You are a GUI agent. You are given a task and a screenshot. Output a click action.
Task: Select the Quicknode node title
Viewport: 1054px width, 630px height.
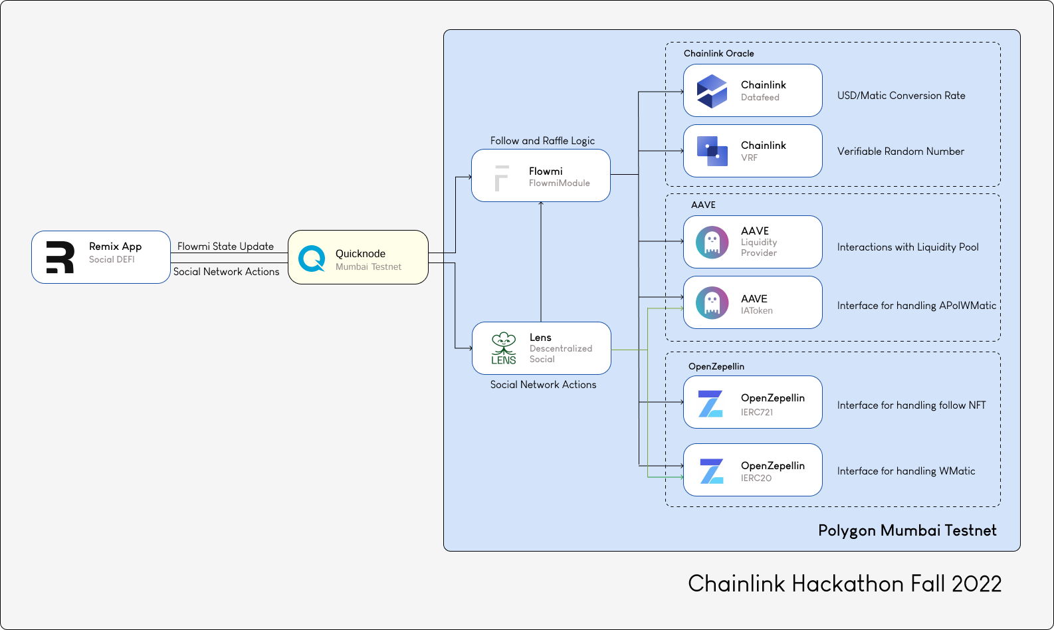pos(360,254)
